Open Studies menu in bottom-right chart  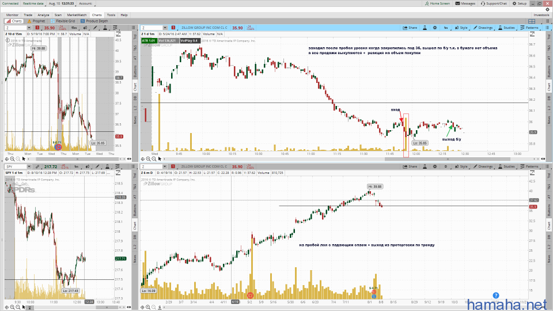pyautogui.click(x=506, y=167)
